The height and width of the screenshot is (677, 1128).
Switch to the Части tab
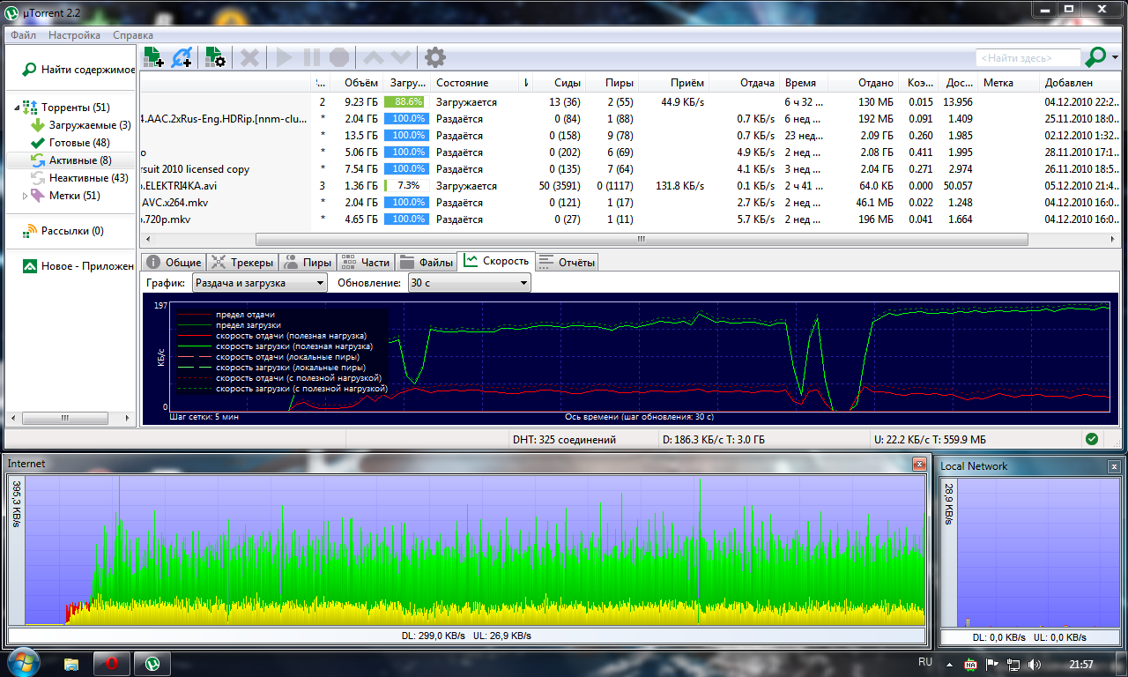point(365,262)
